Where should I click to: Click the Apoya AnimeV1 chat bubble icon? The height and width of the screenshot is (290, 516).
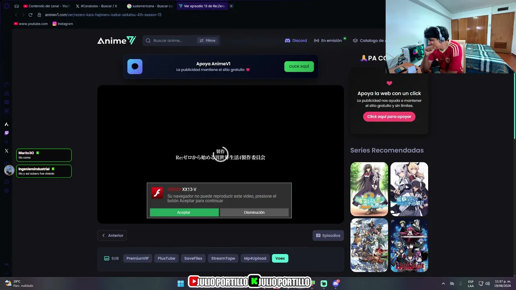coord(135,66)
